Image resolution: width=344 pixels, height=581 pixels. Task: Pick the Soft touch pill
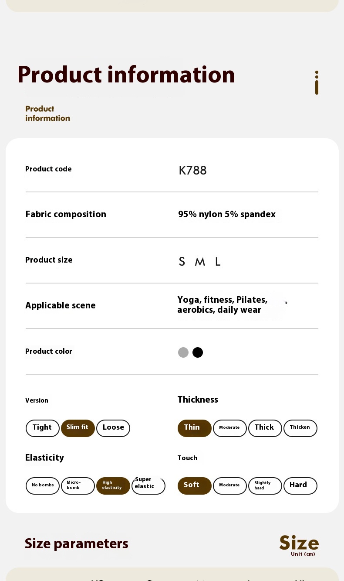click(x=194, y=485)
